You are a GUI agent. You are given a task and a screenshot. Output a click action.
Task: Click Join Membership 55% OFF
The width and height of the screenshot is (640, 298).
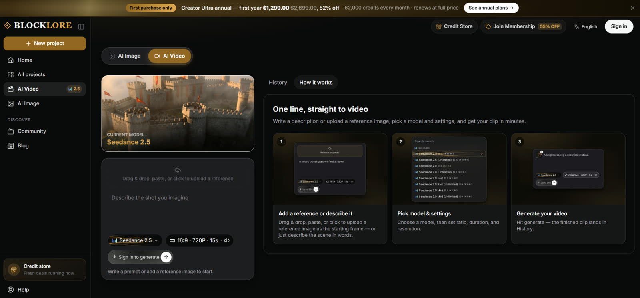click(x=523, y=26)
